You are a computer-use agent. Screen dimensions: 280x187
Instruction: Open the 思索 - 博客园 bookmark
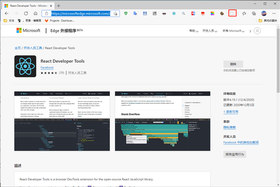click(29, 21)
